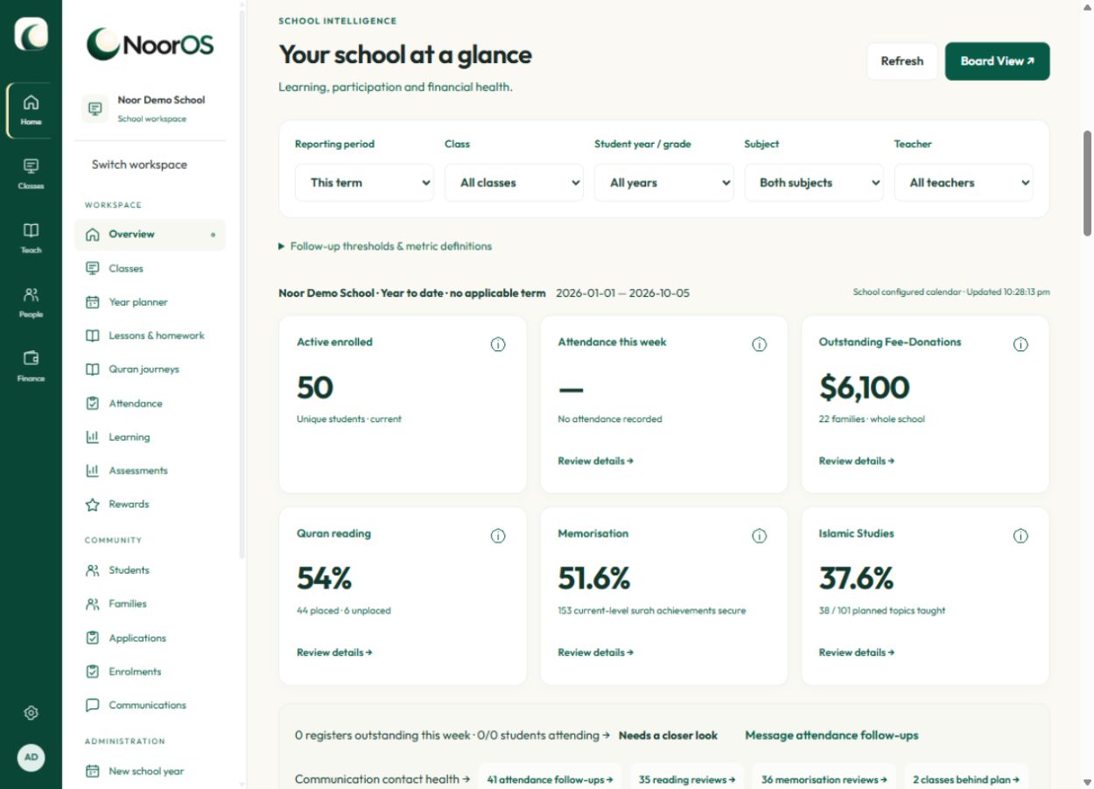Click the 37.6% Islamic Studies value
The width and height of the screenshot is (1094, 789).
pyautogui.click(x=856, y=578)
